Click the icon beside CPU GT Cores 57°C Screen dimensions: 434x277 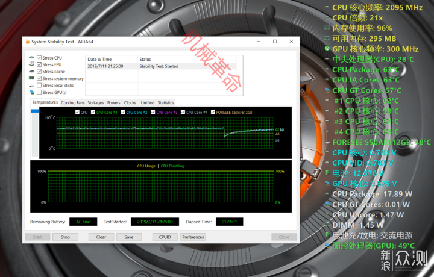[x=327, y=90]
